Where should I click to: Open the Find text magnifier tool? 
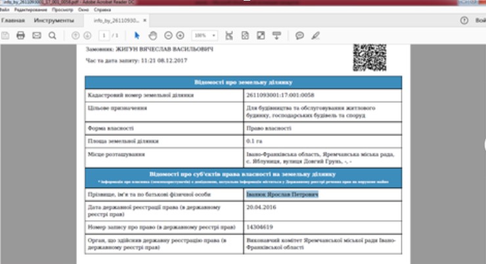[52, 35]
